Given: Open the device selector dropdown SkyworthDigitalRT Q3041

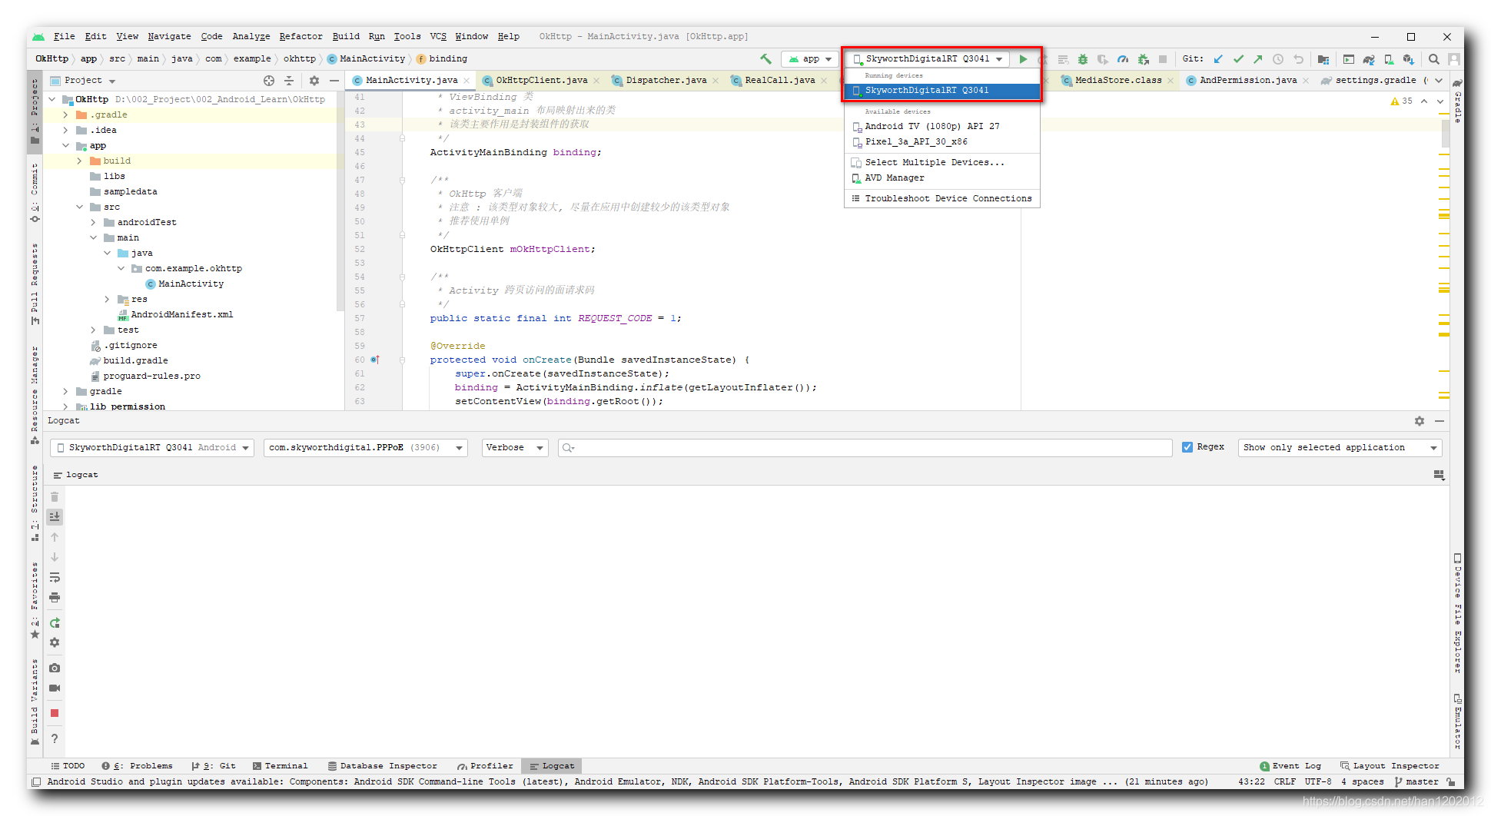Looking at the screenshot, I should (928, 59).
